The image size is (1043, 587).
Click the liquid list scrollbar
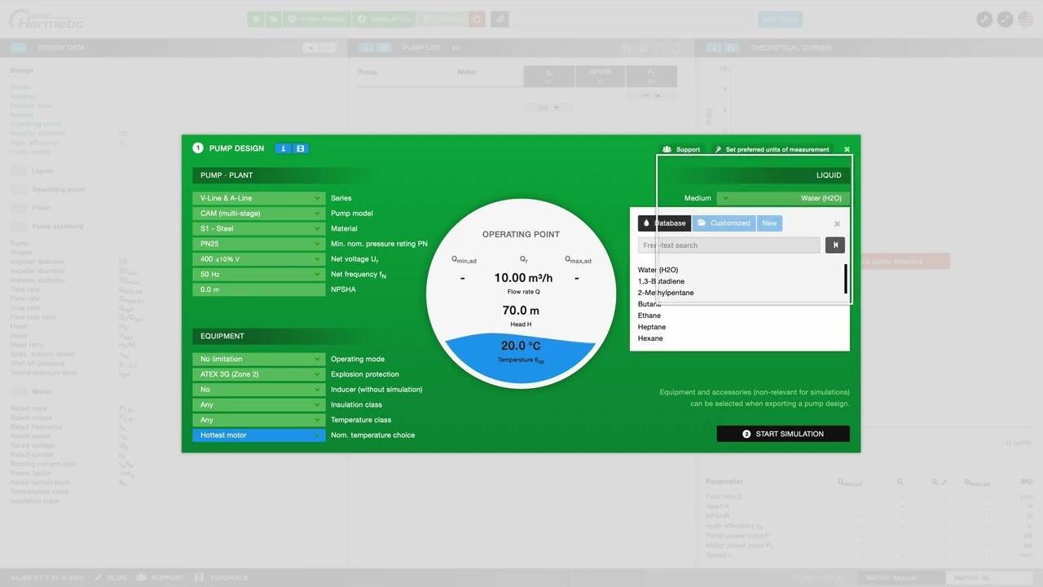pos(846,279)
